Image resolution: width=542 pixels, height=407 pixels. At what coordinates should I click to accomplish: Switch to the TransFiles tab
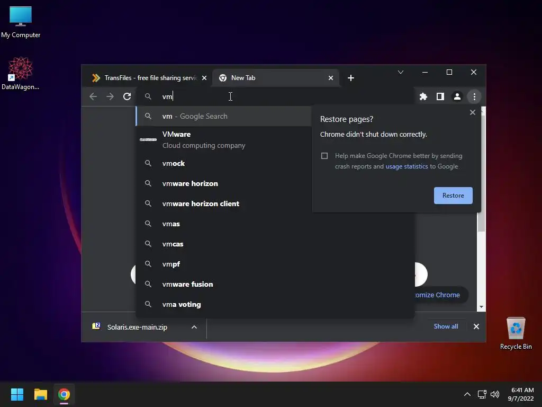[149, 78]
